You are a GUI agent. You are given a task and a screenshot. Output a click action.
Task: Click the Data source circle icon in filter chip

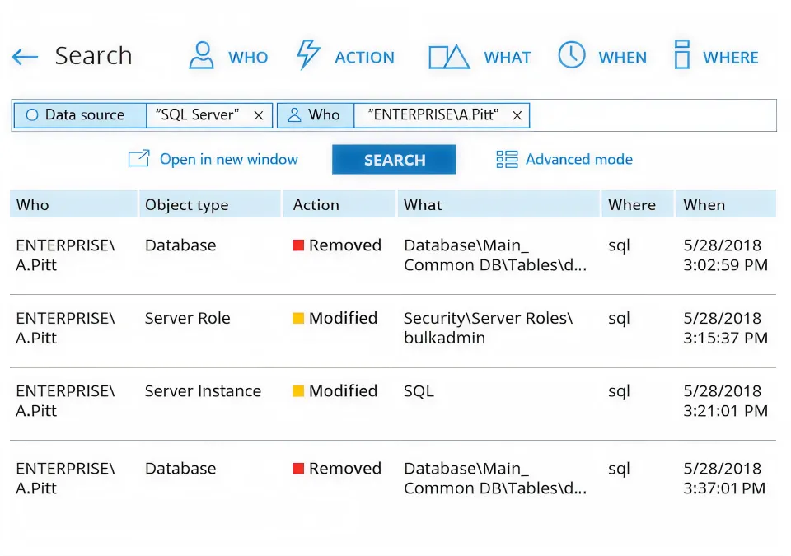tap(30, 114)
